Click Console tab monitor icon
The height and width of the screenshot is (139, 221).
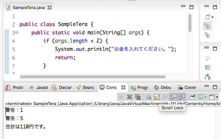coord(102,87)
